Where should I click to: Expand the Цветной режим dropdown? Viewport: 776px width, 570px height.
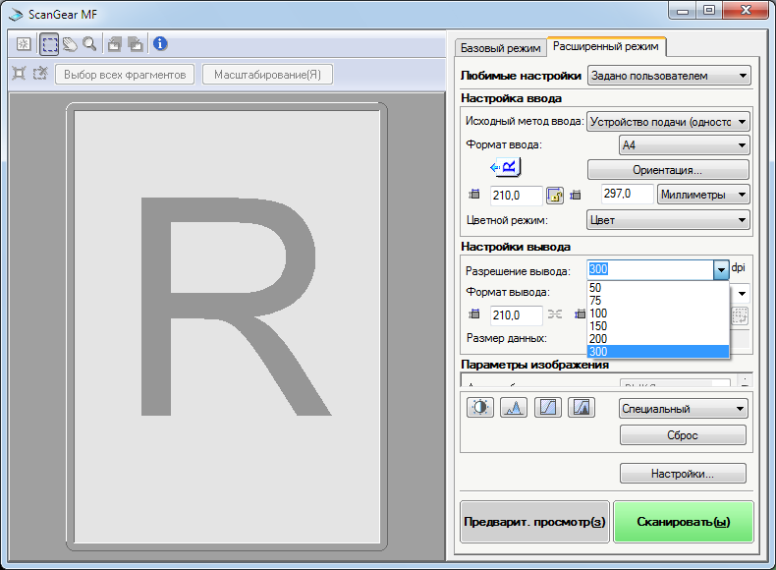[668, 220]
